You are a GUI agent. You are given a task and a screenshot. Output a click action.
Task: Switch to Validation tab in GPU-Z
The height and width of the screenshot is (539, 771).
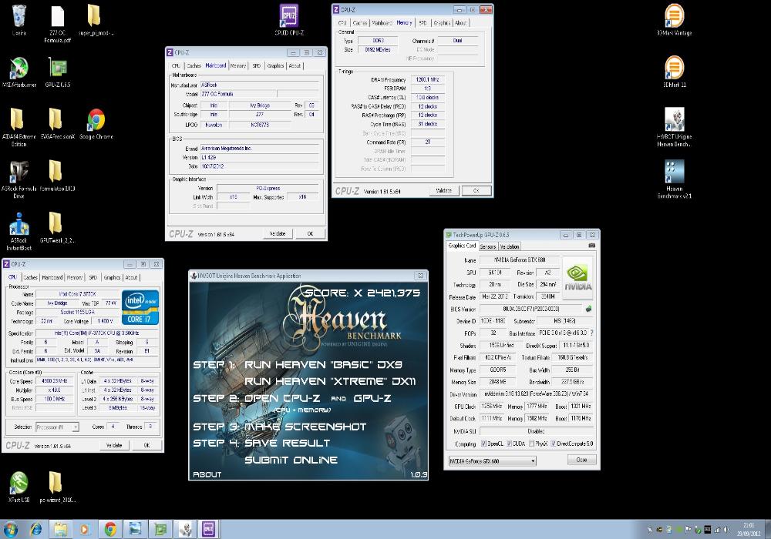(510, 246)
